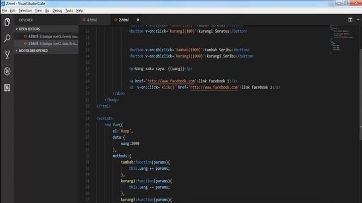Click the "el:'#app'," line
The image size is (362, 203).
pyautogui.click(x=123, y=131)
